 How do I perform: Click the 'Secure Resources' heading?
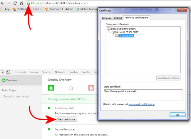65,129
